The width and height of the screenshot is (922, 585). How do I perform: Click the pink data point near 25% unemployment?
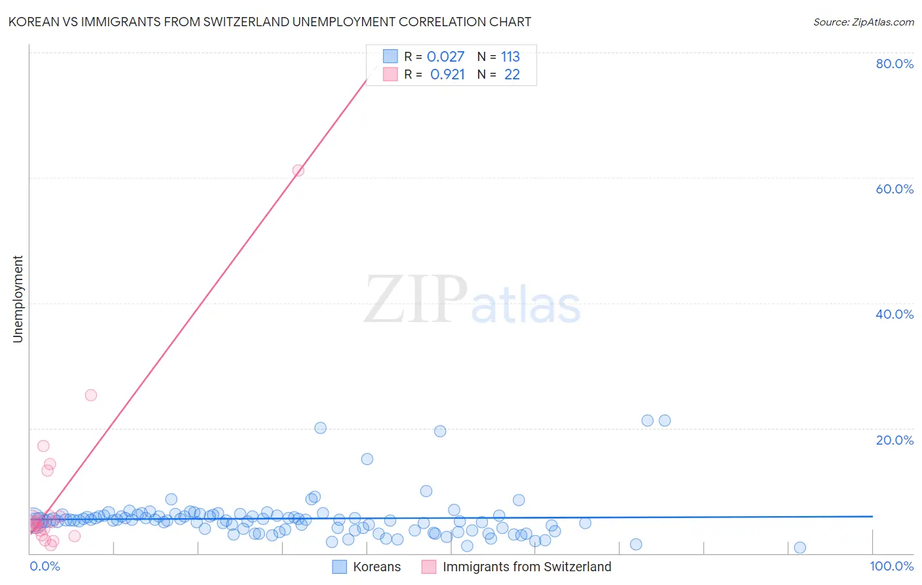[91, 395]
